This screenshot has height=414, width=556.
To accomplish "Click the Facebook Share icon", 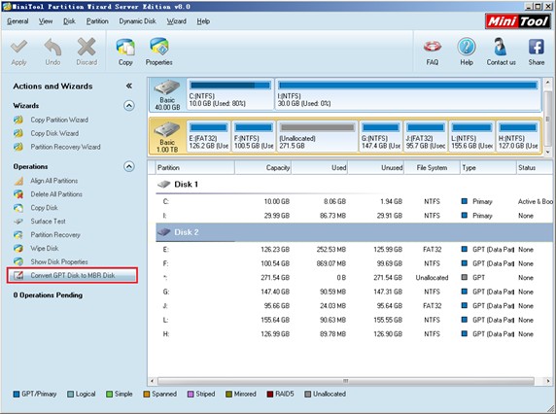I will click(537, 47).
